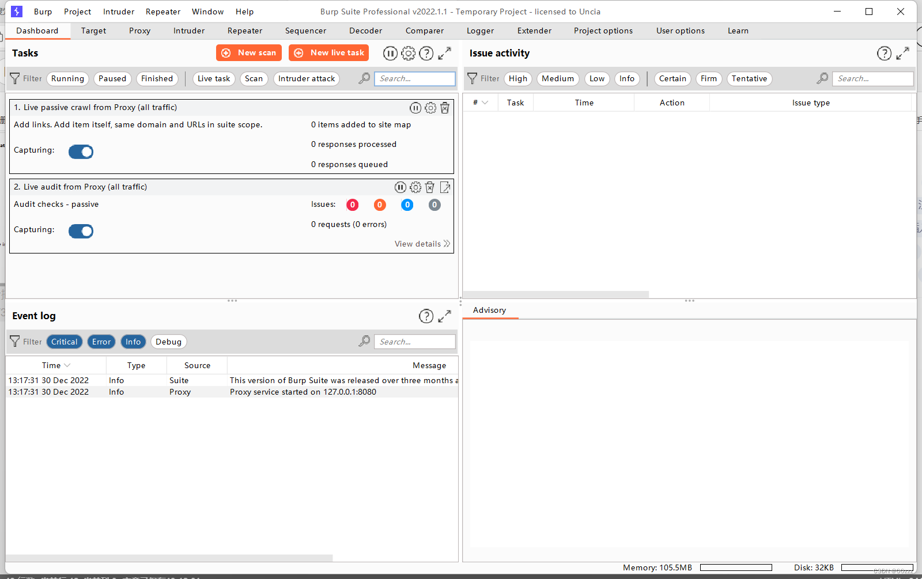Click the Issue activity search magnifier icon
The image size is (922, 579).
[822, 78]
